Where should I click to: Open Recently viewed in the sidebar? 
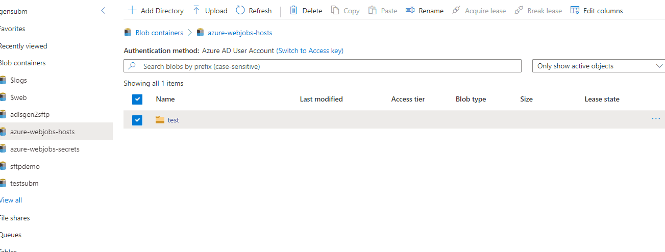[x=23, y=46]
